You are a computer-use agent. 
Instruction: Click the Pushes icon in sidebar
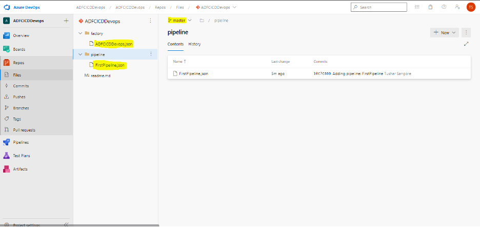tap(7, 97)
